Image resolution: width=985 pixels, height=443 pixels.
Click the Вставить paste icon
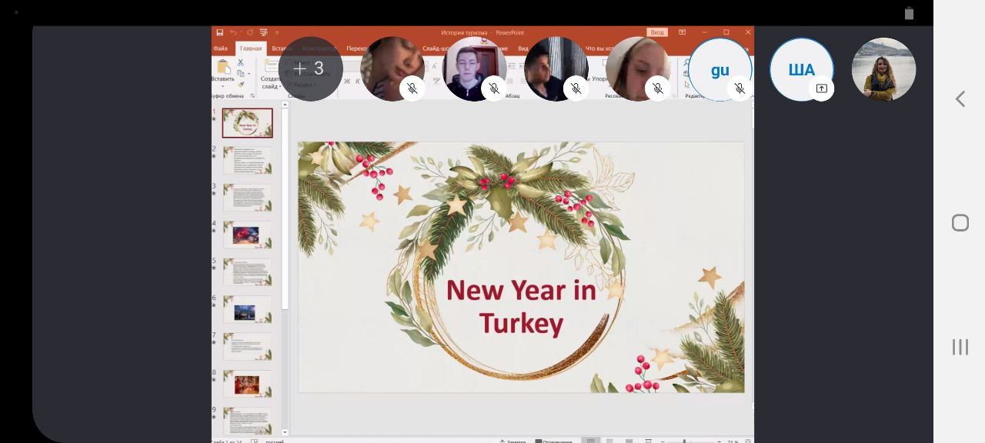223,67
